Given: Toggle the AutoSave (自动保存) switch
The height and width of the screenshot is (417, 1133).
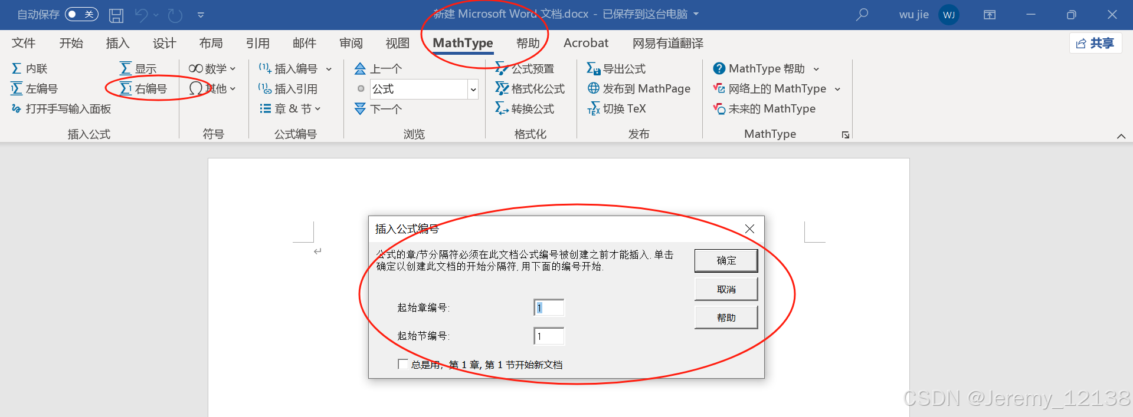Looking at the screenshot, I should tap(81, 14).
